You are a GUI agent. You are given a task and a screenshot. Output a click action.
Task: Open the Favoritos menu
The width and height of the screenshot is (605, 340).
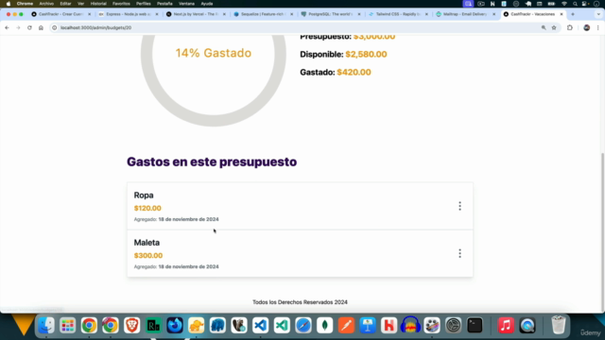pos(121,4)
